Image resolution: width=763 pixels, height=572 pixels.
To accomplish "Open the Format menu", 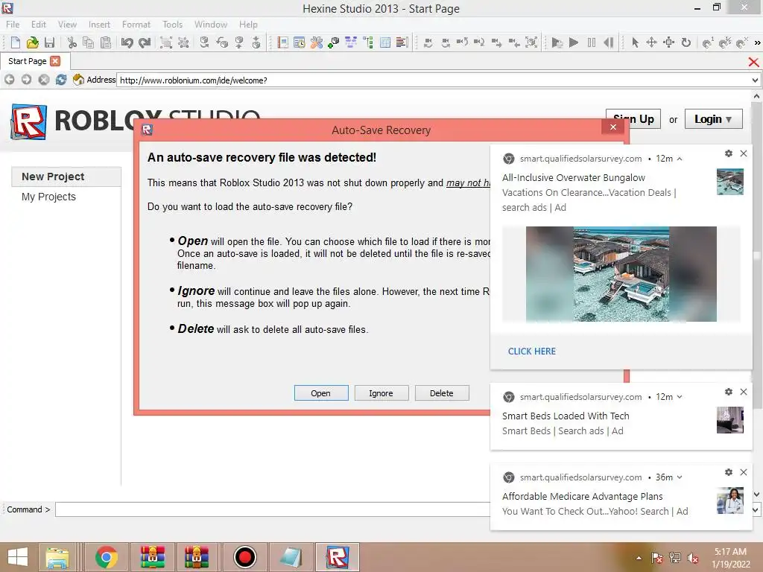I will (136, 25).
